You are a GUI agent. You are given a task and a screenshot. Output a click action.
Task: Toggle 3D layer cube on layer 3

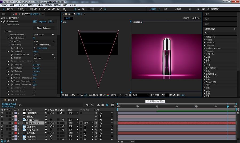coord(63,120)
